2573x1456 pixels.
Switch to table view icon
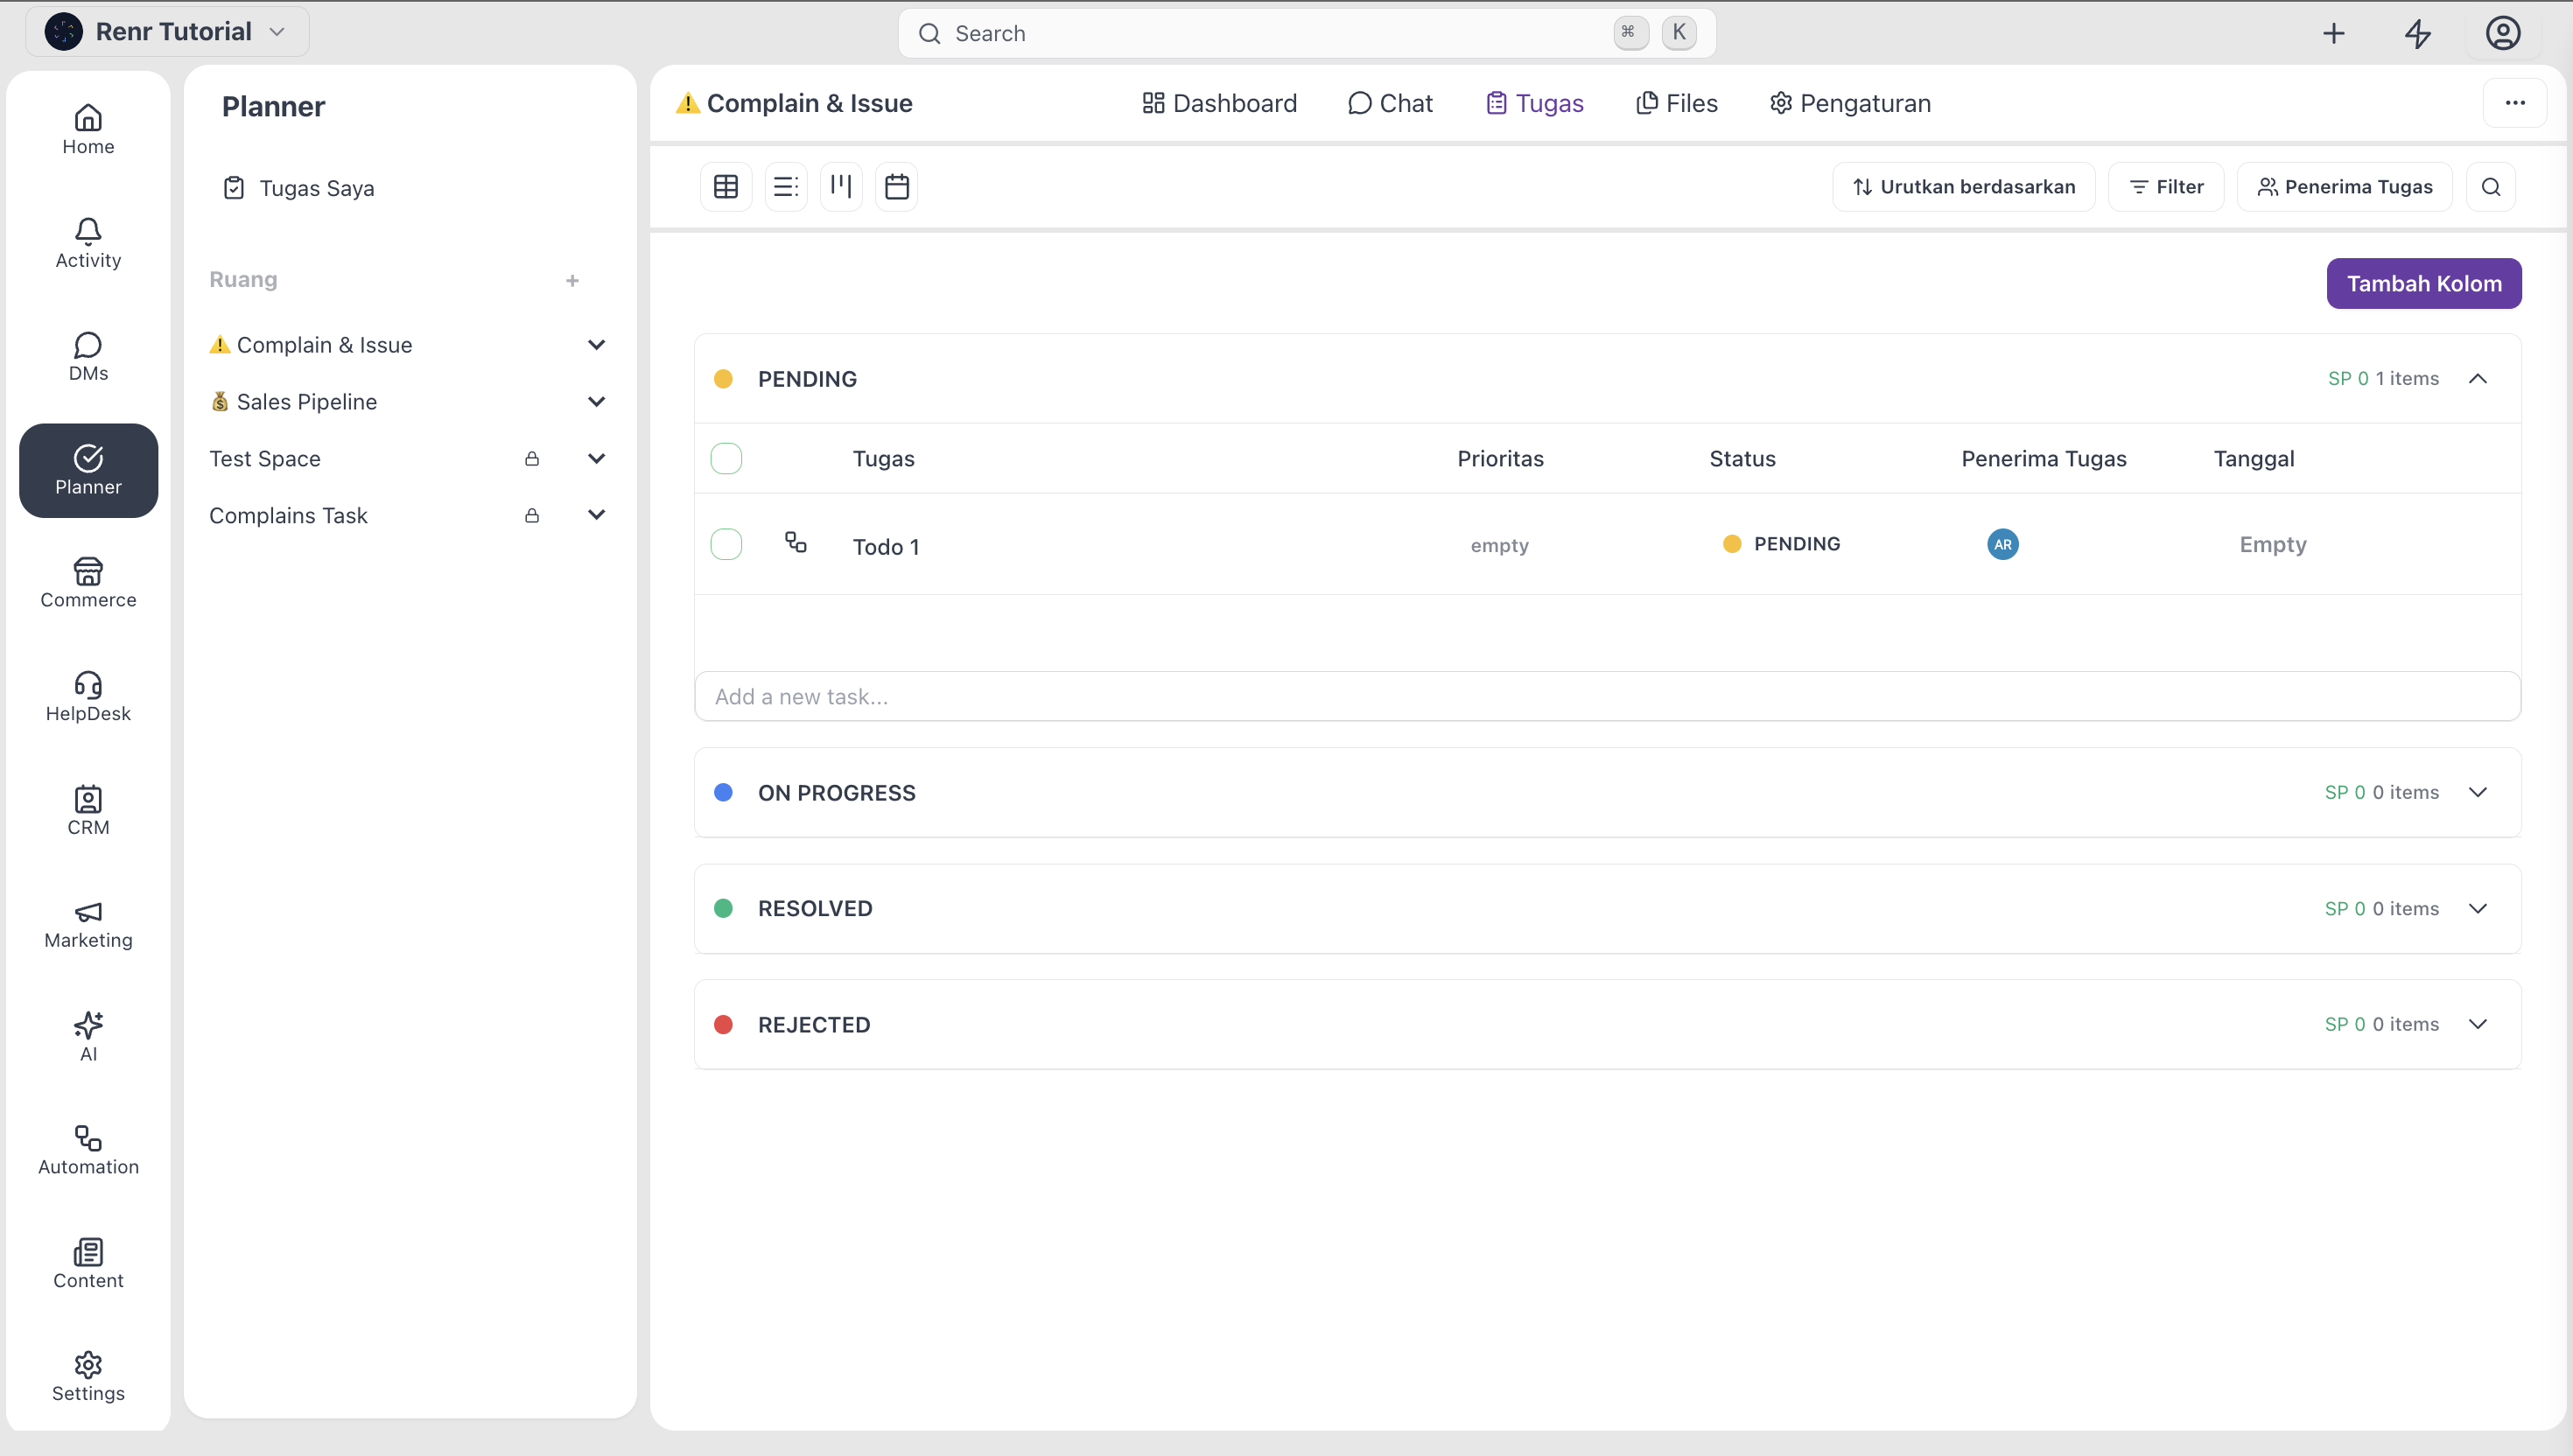[x=726, y=187]
